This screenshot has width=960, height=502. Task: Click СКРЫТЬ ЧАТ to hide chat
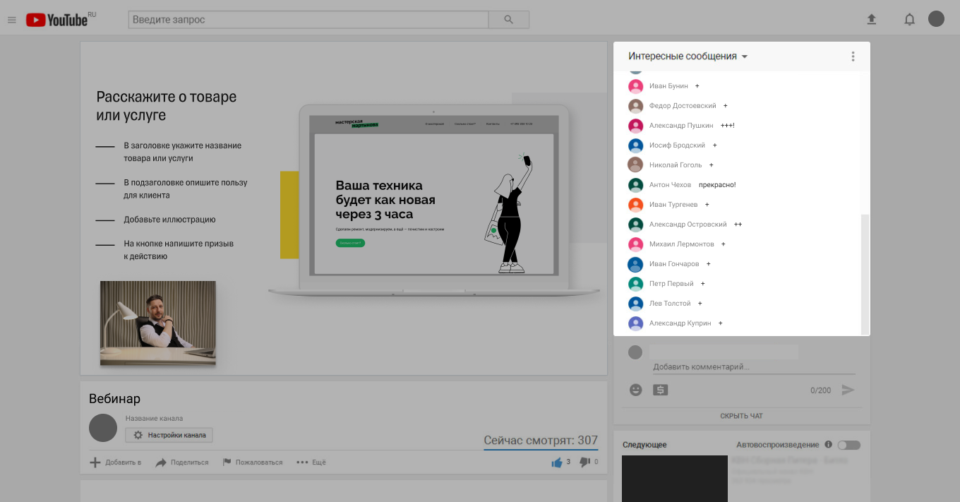click(741, 416)
